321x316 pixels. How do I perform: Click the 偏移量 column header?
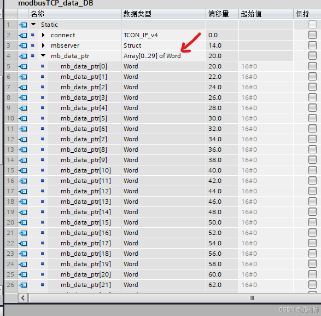click(223, 14)
